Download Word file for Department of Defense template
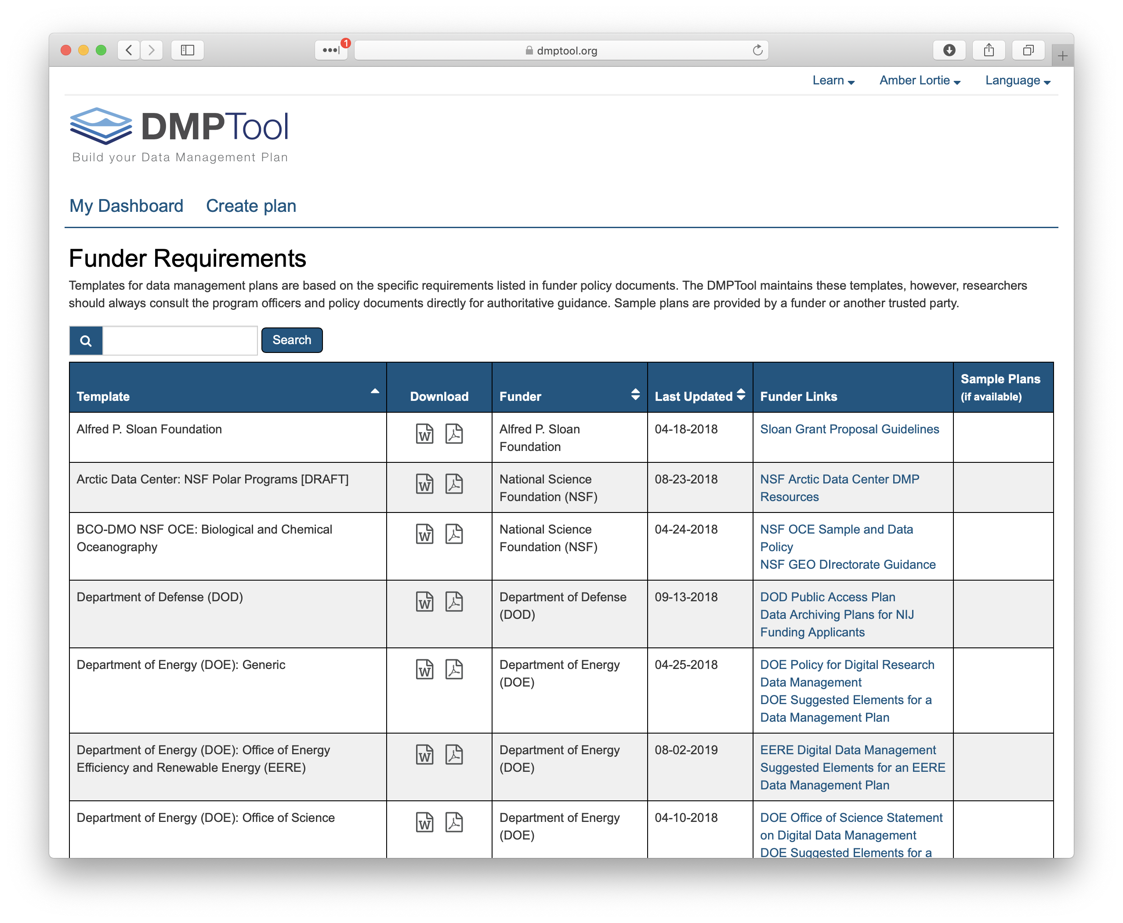The width and height of the screenshot is (1123, 923). tap(424, 602)
